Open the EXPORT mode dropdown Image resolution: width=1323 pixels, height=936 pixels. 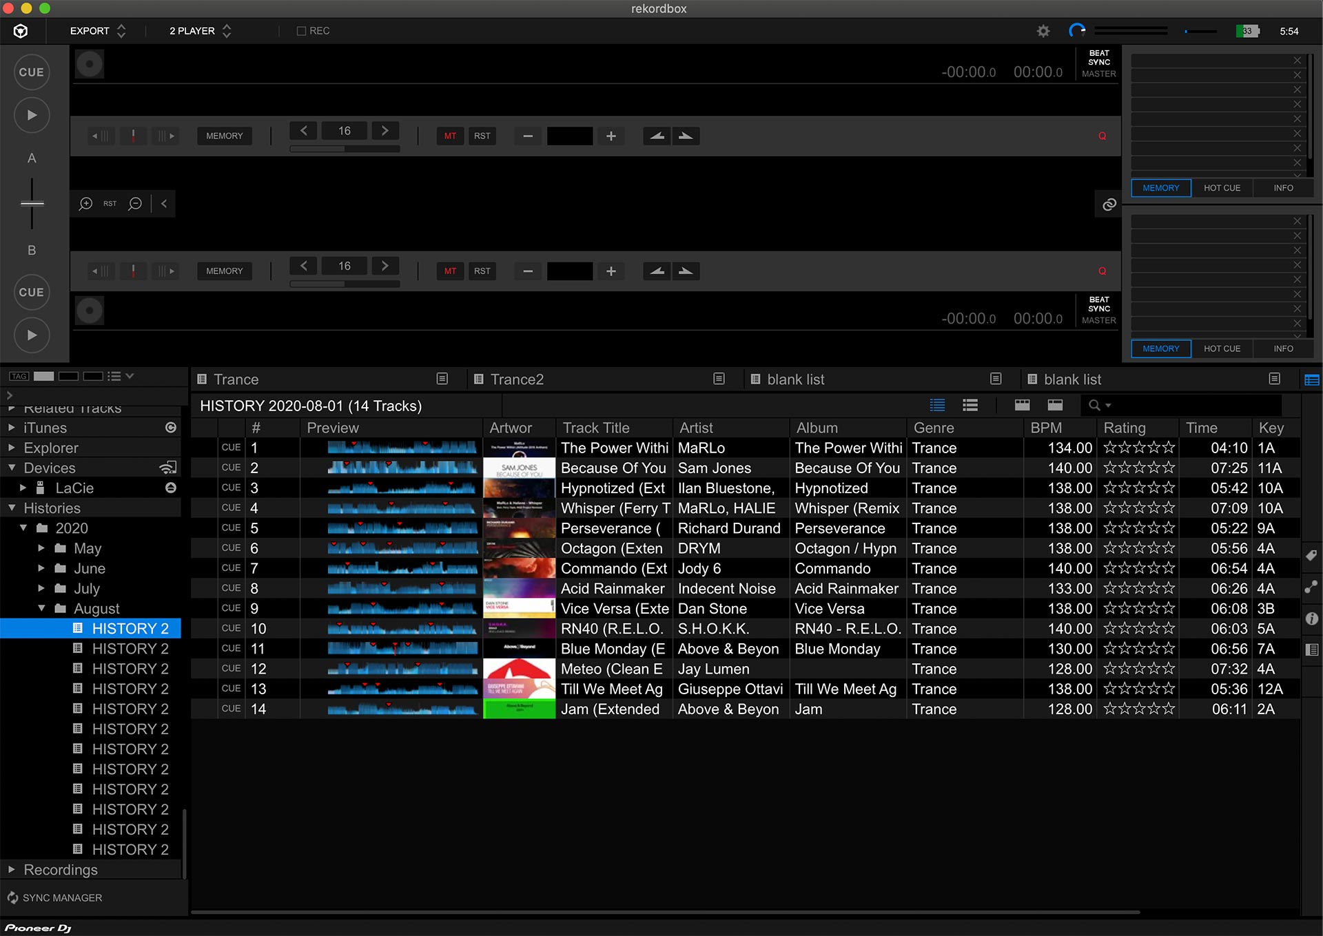98,31
